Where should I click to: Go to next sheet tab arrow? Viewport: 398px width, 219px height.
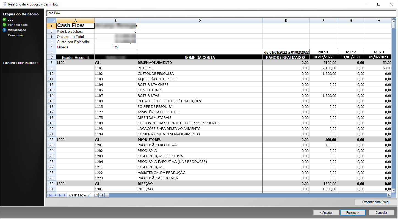pos(60,195)
